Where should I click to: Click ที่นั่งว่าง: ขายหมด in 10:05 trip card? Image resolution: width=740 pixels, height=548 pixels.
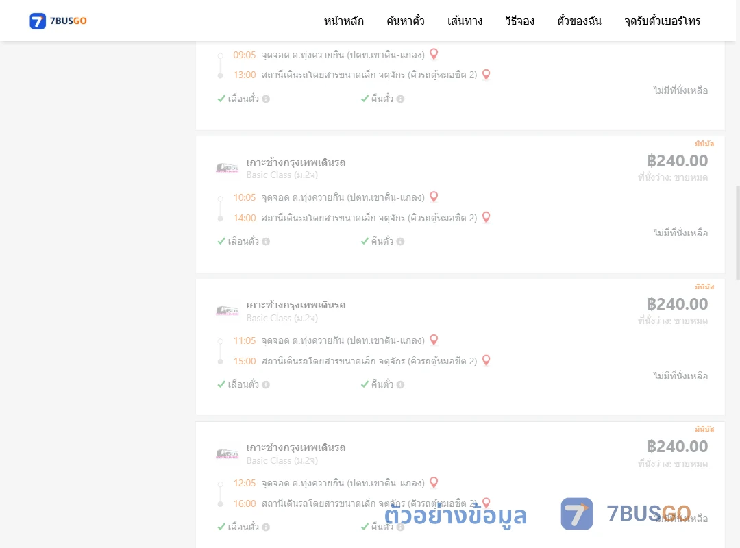tap(673, 178)
